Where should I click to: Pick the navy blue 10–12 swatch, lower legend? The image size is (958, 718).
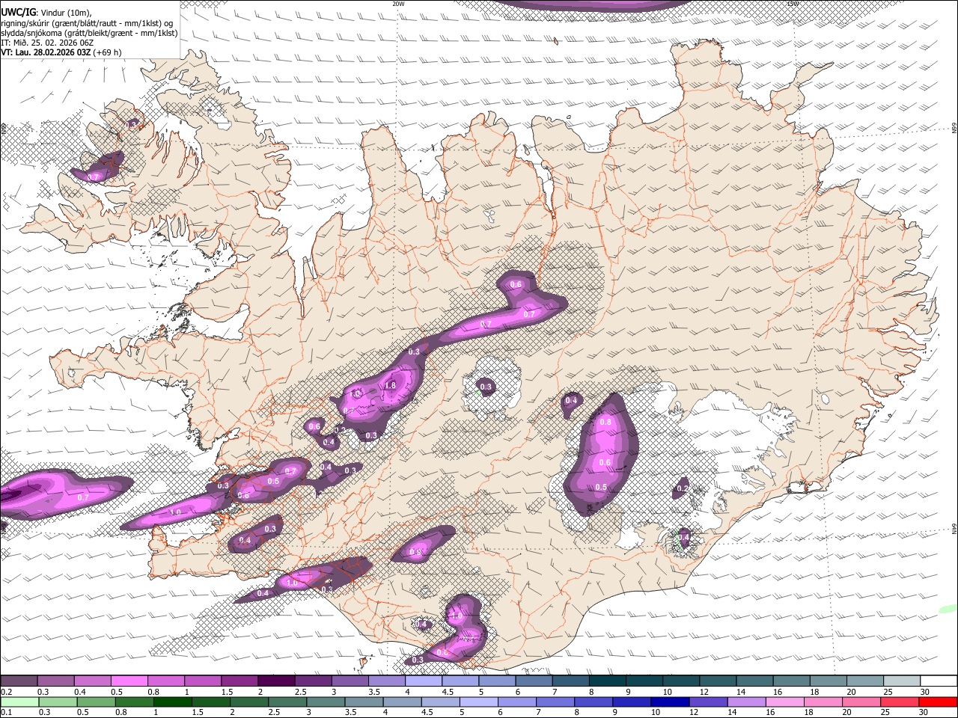669,702
